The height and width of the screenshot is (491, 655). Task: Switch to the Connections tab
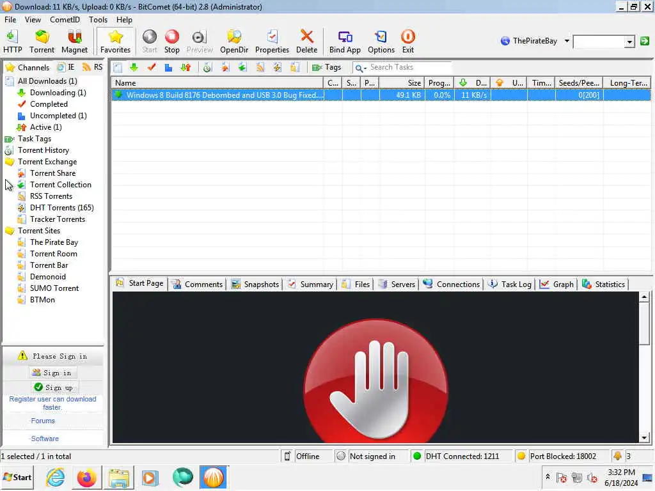coord(452,284)
